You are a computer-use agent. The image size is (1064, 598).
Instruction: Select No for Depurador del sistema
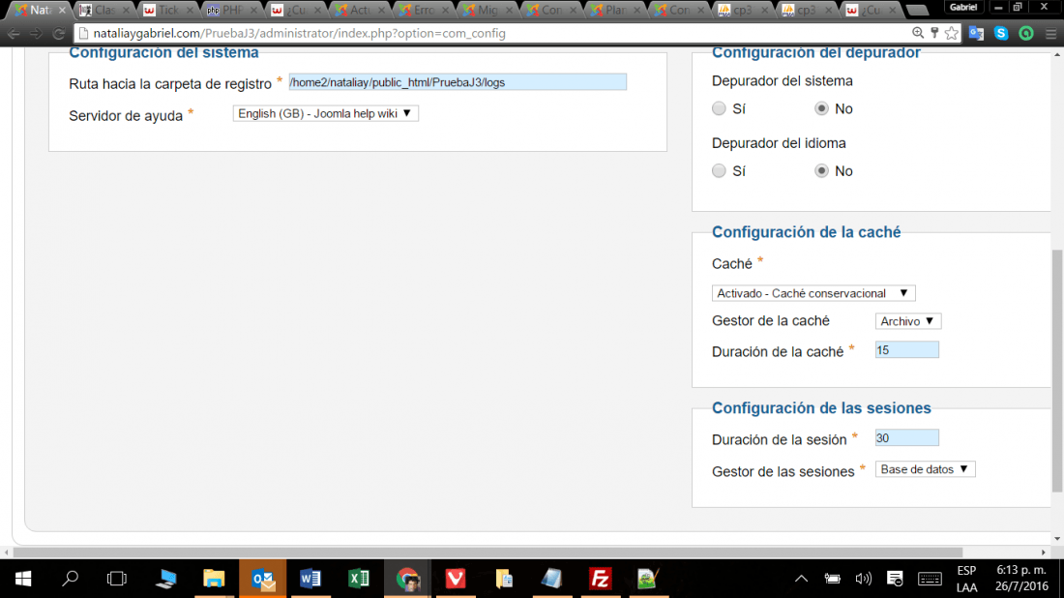tap(822, 108)
